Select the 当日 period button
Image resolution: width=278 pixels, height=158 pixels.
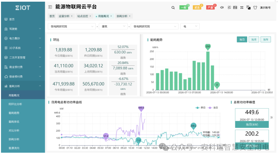(242, 39)
